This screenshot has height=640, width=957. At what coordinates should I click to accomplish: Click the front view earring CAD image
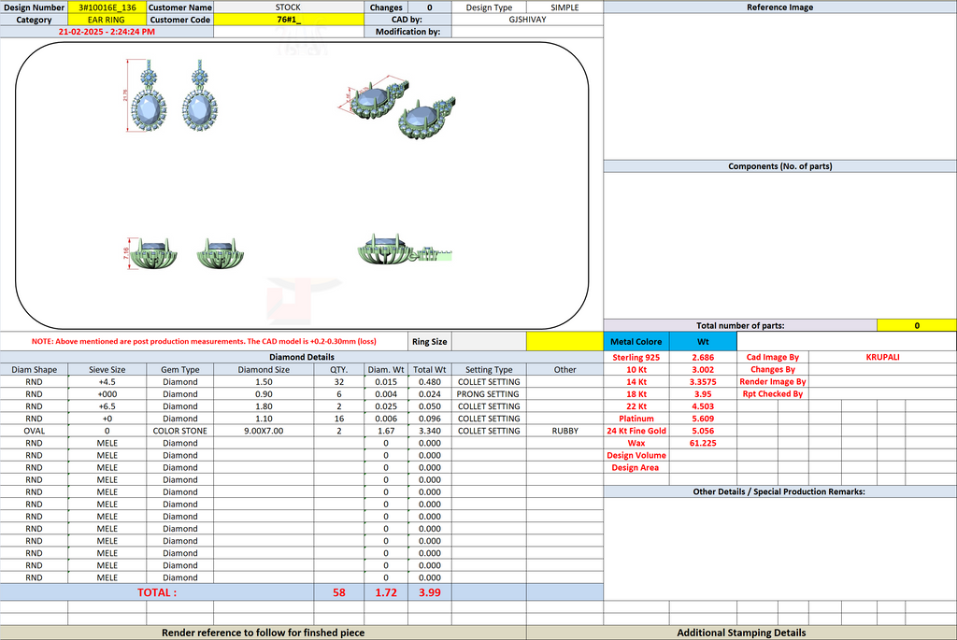click(172, 96)
